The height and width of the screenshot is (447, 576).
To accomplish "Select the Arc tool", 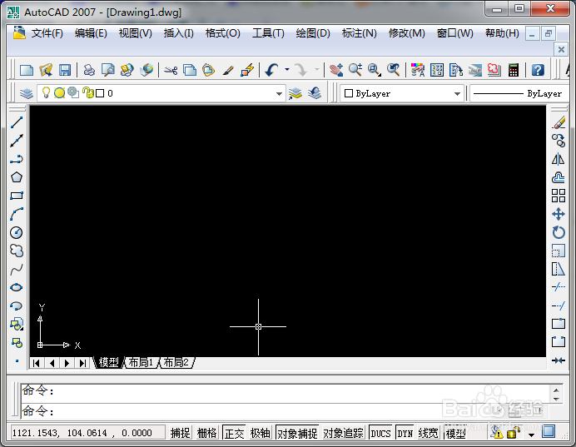I will 17,214.
